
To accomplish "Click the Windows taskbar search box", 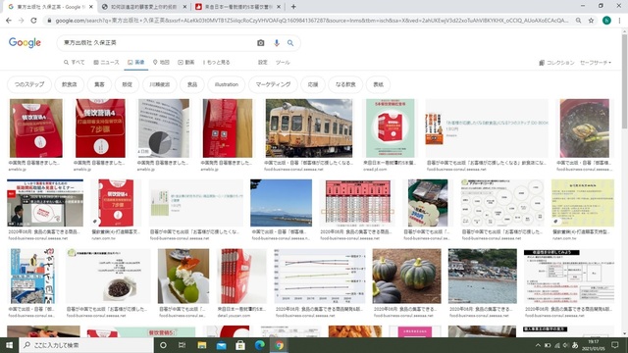I will coord(86,345).
